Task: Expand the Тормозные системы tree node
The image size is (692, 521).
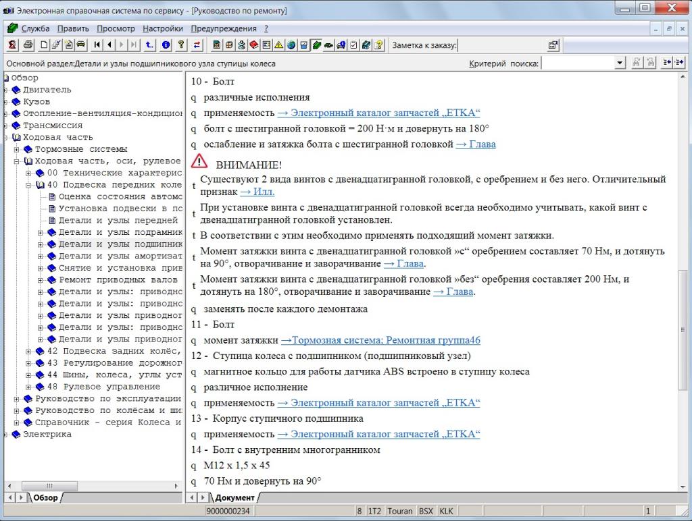Action: point(17,149)
